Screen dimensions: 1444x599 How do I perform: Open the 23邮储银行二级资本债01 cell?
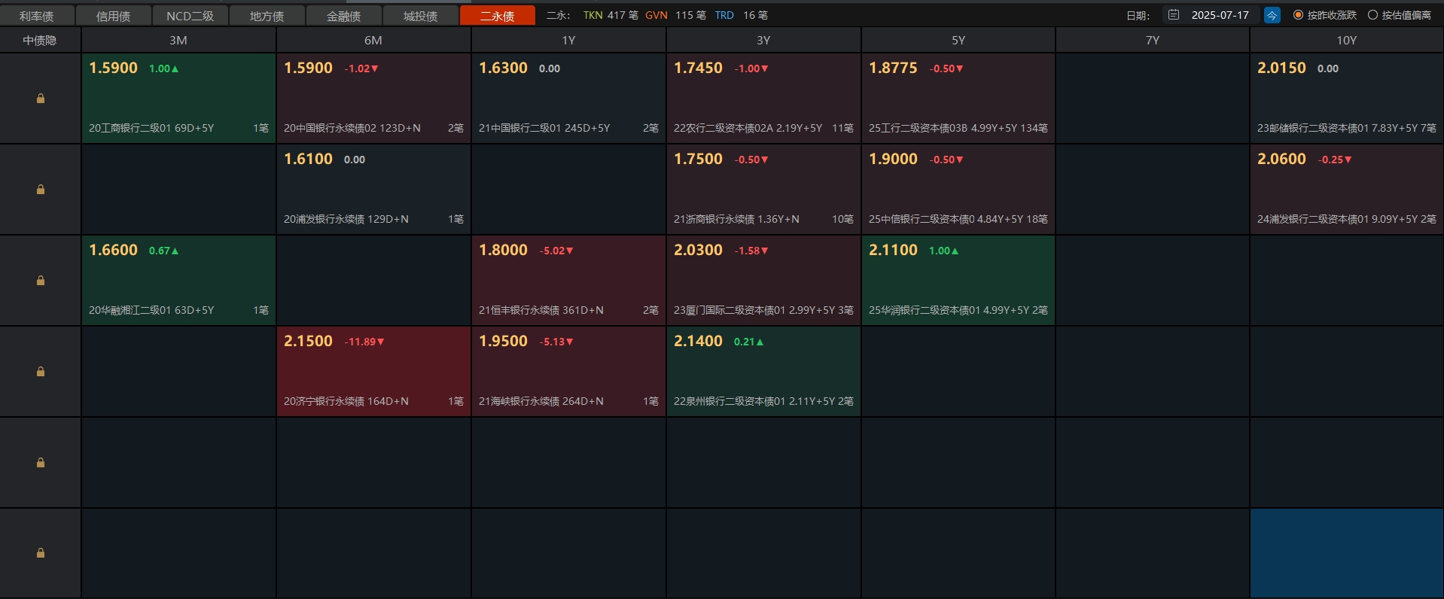1347,99
